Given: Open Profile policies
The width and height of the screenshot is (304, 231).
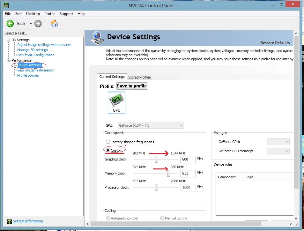Looking at the screenshot, I should point(28,75).
